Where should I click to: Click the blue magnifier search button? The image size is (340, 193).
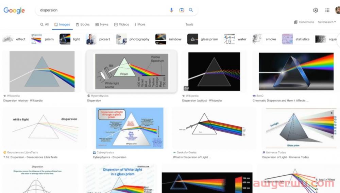click(x=191, y=10)
